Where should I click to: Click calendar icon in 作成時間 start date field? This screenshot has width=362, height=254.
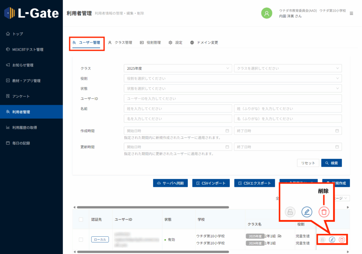227,131
